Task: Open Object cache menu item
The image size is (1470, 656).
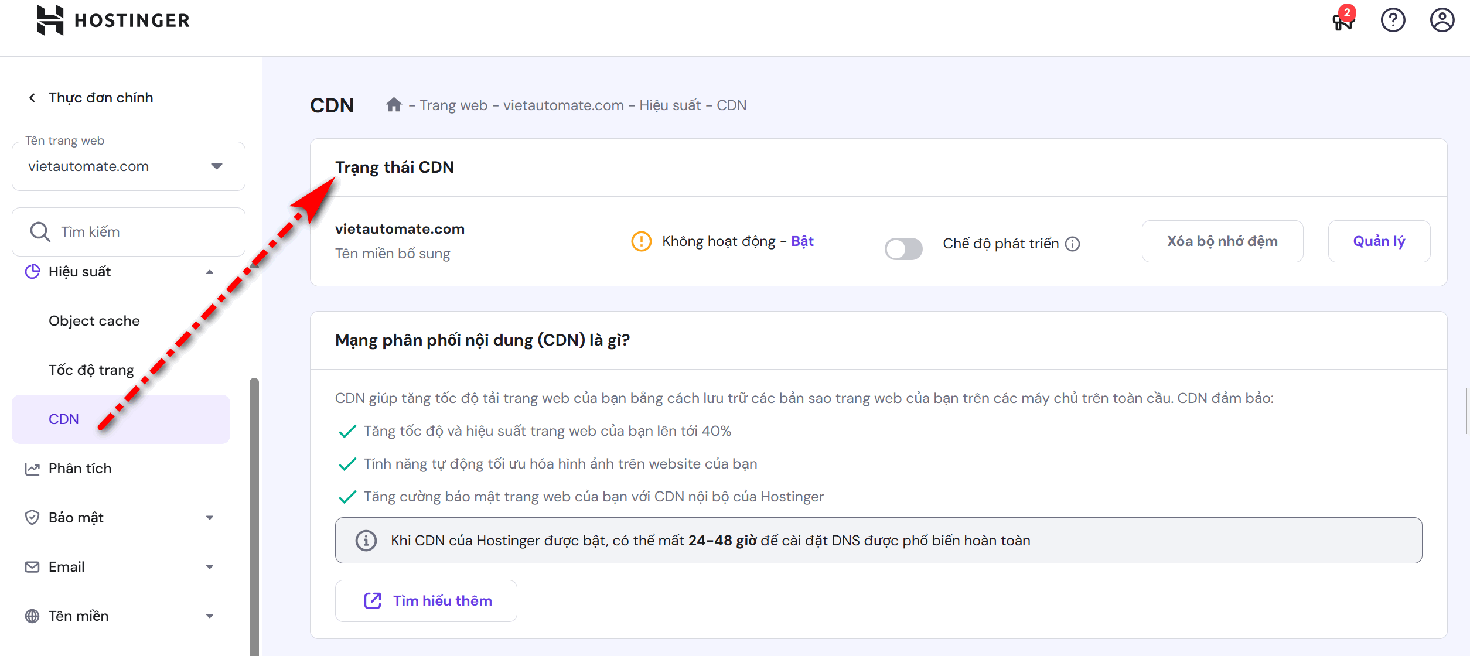Action: pyautogui.click(x=94, y=321)
